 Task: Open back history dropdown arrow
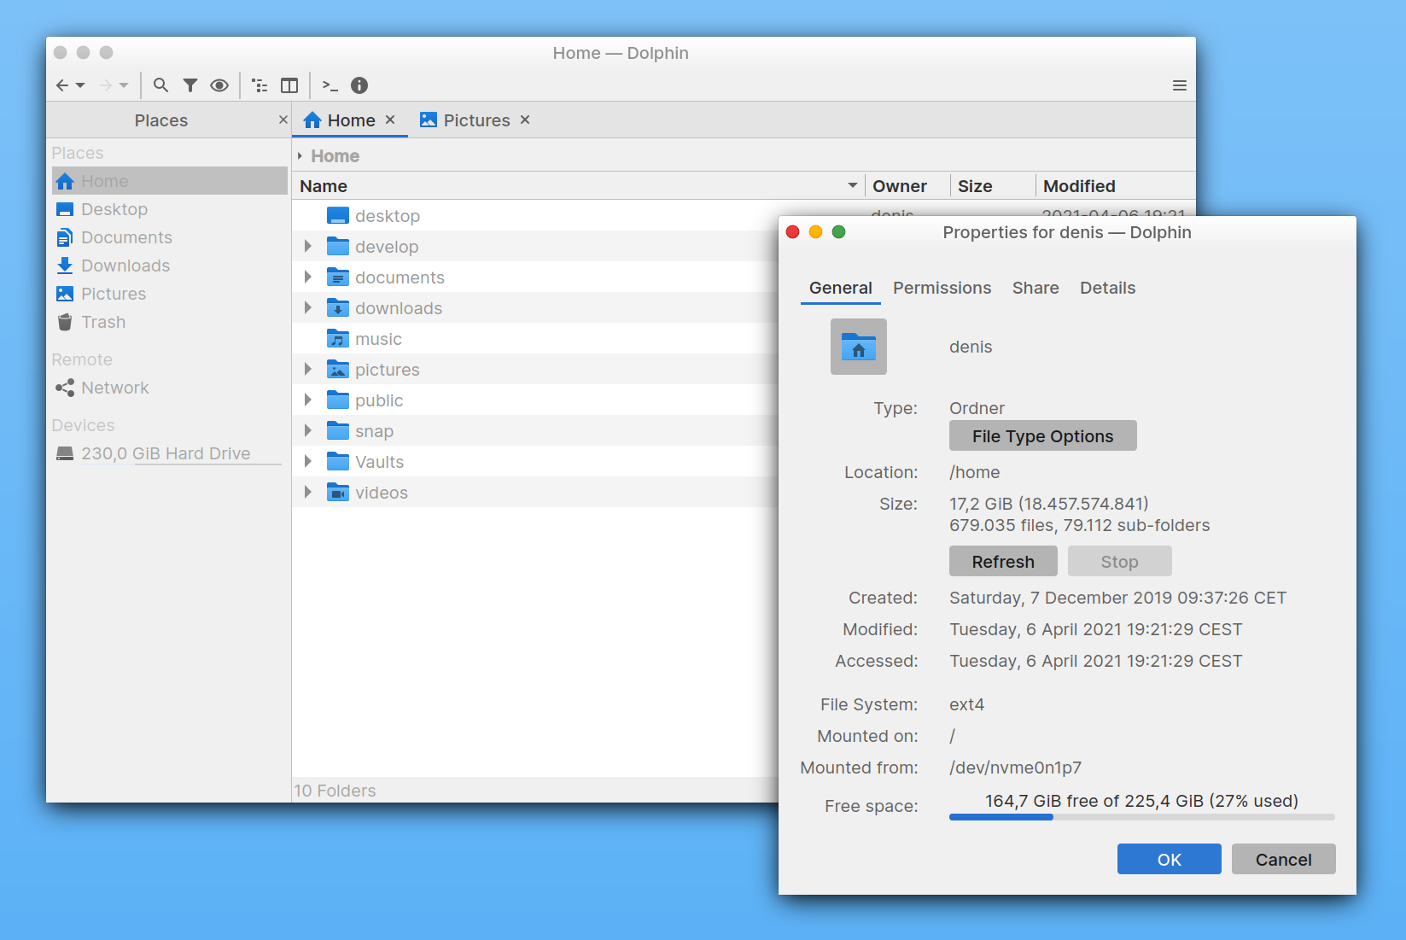click(x=81, y=85)
